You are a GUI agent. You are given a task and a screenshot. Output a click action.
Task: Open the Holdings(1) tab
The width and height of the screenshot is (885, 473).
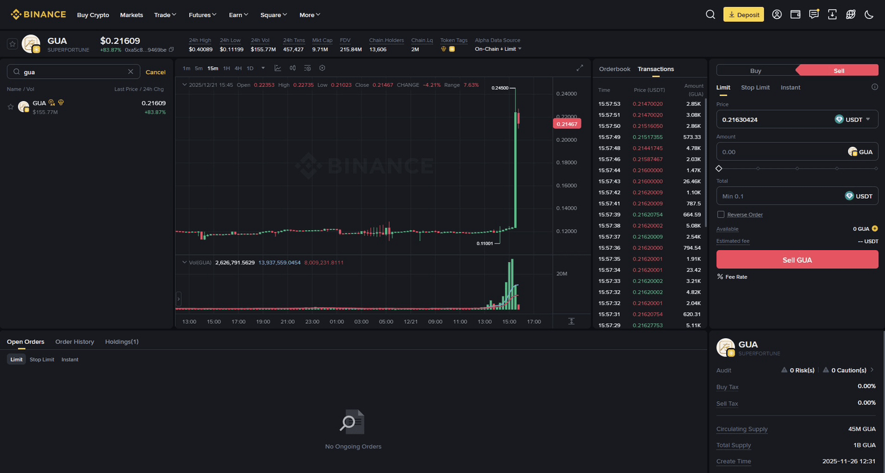[x=122, y=342]
